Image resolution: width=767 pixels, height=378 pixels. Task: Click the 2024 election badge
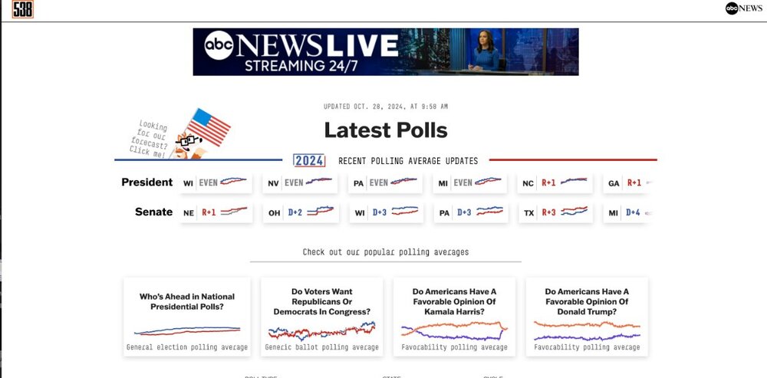[x=309, y=161]
